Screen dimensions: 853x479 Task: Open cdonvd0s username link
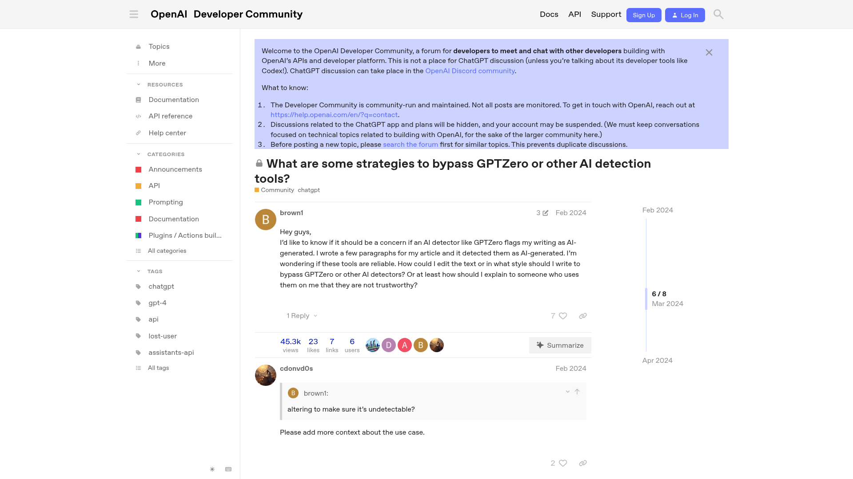[296, 369]
